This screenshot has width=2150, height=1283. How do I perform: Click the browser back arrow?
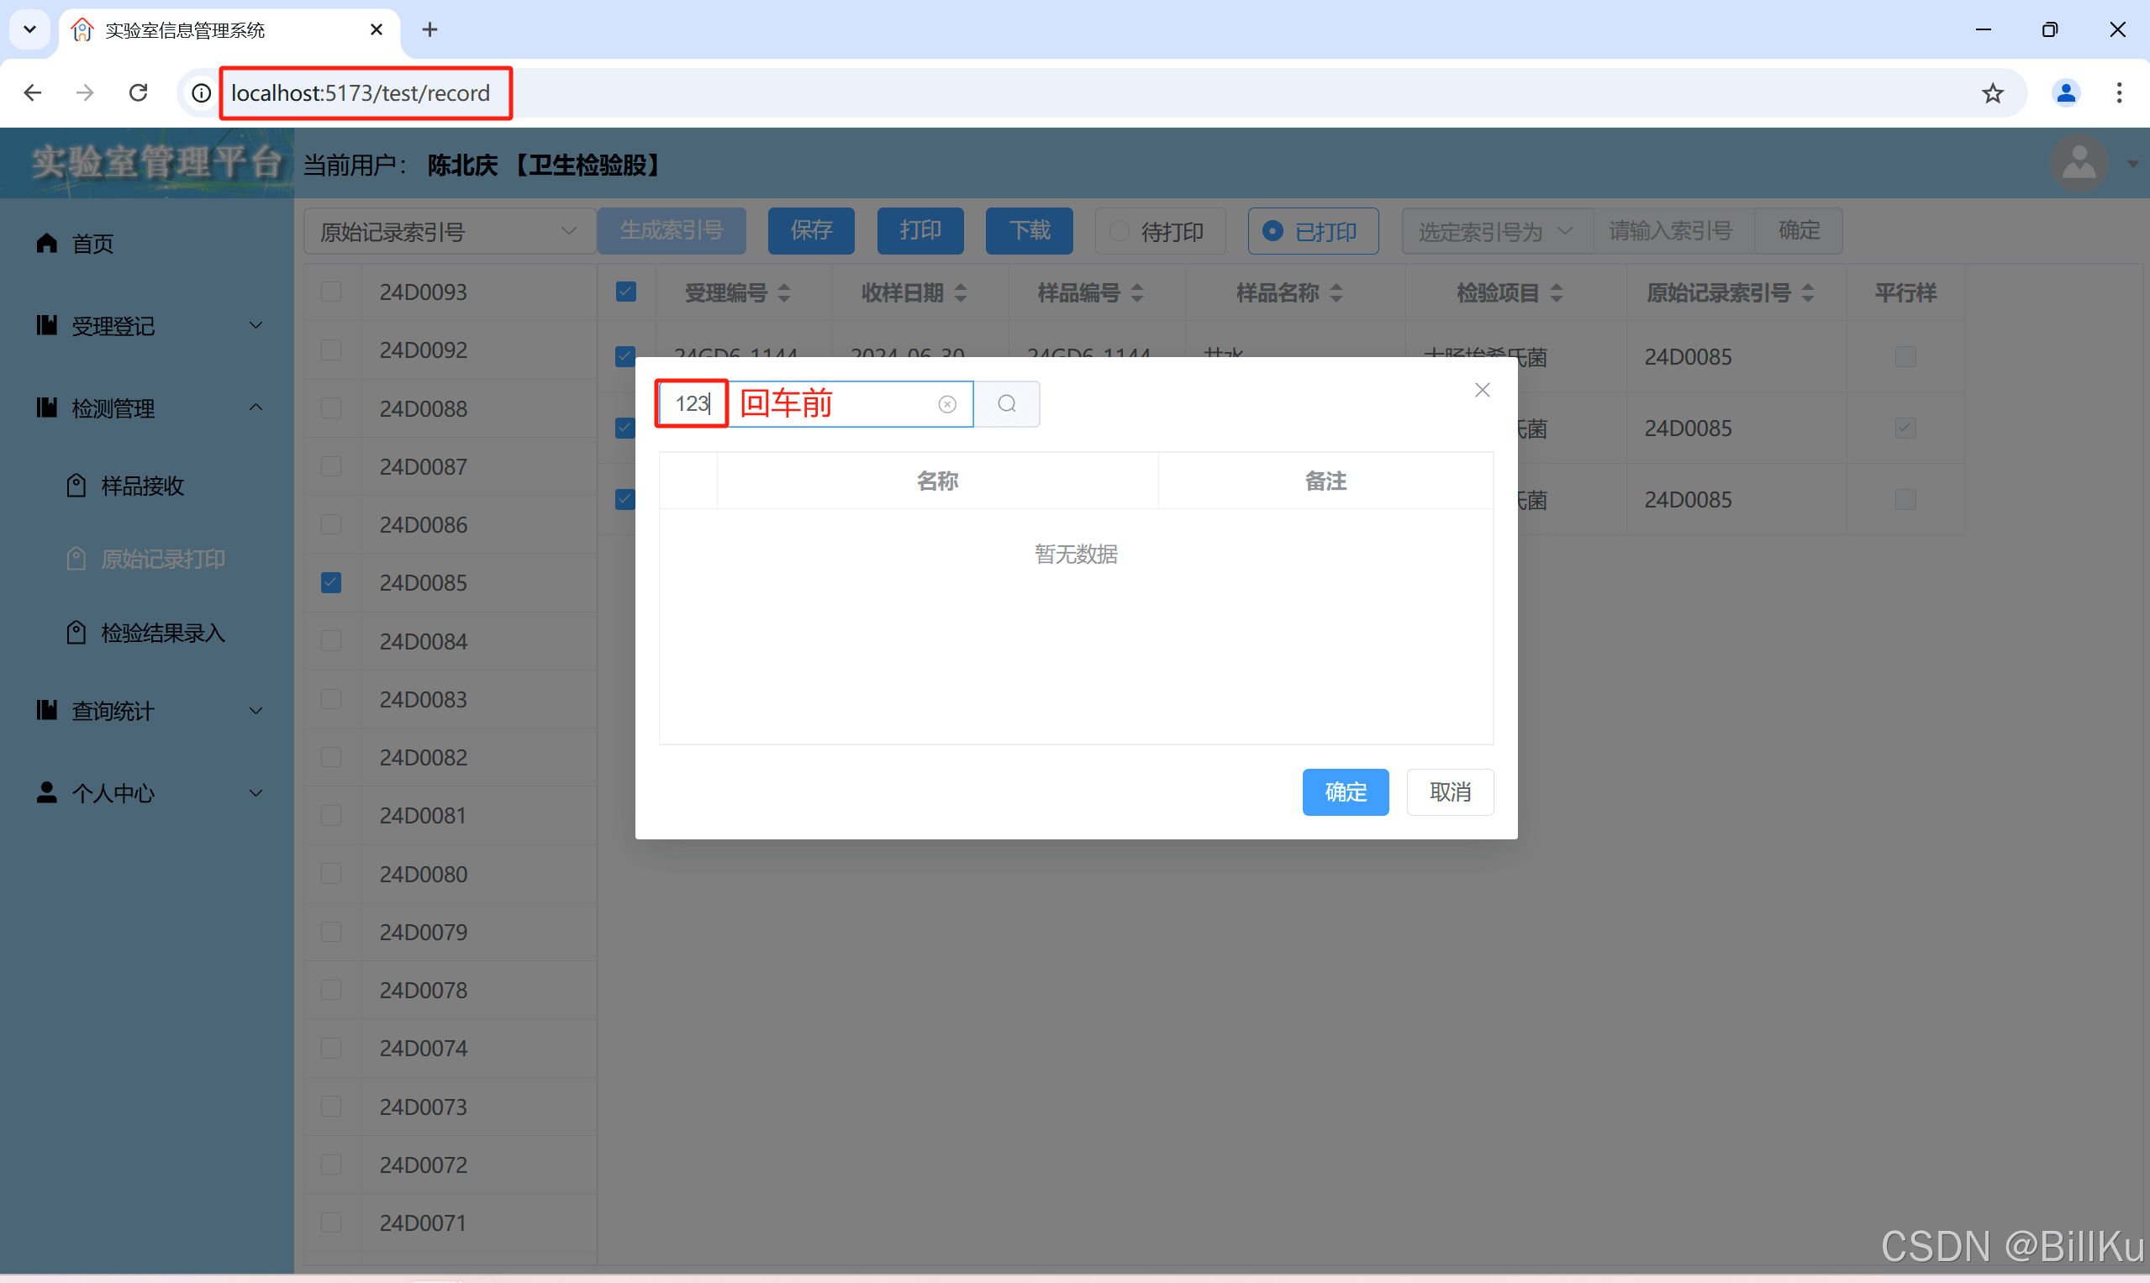click(x=33, y=92)
